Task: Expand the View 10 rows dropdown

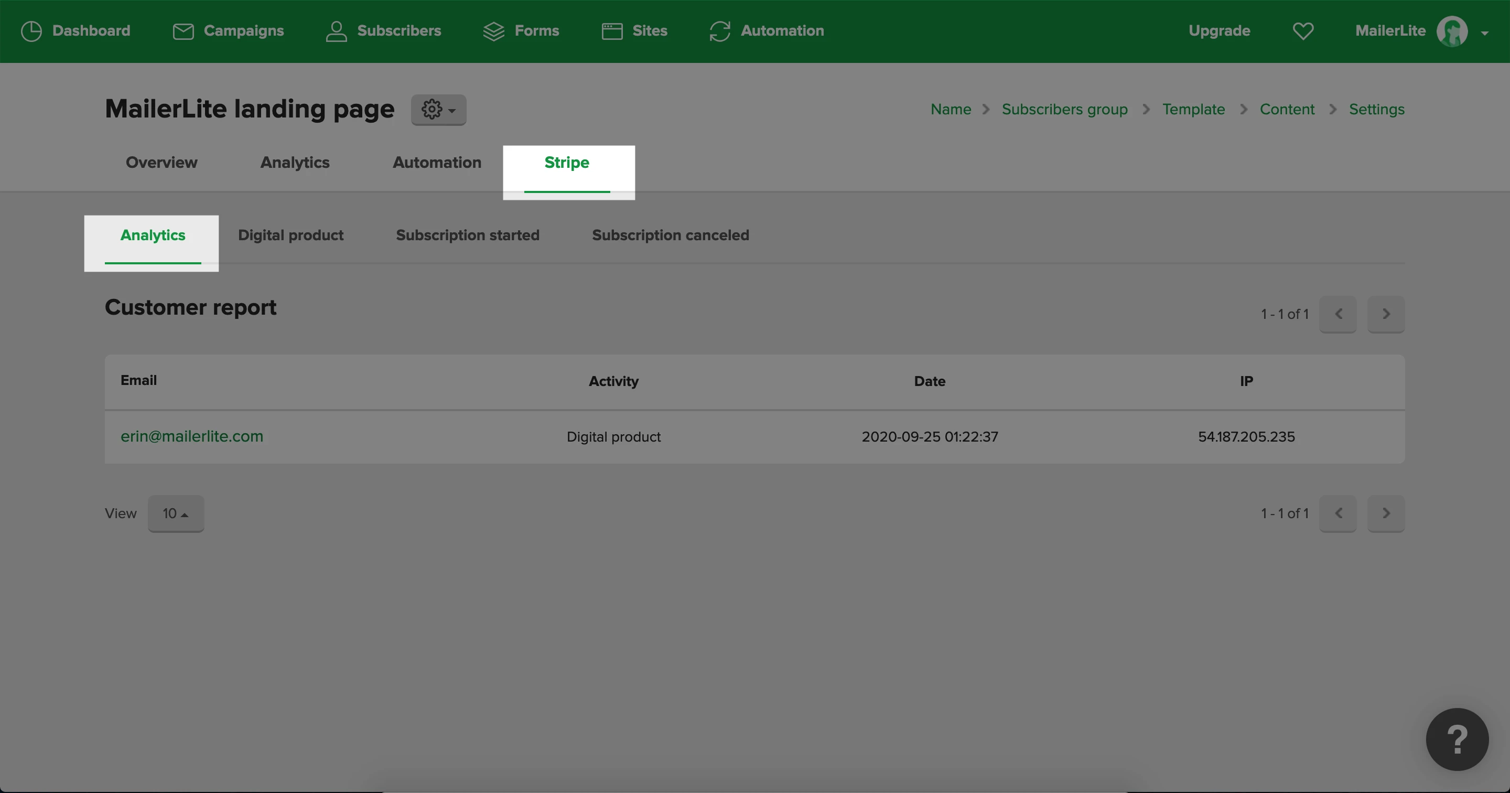Action: (x=175, y=513)
